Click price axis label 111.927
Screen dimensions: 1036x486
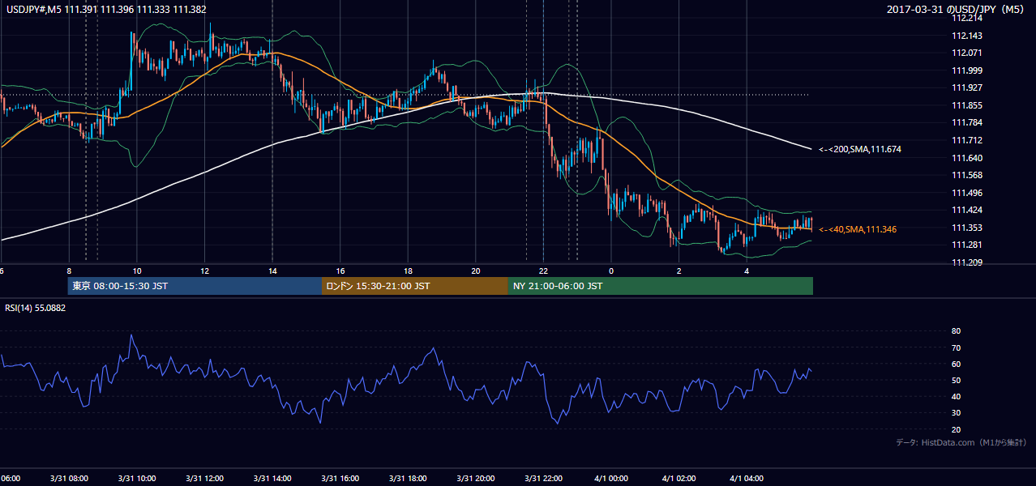point(967,87)
